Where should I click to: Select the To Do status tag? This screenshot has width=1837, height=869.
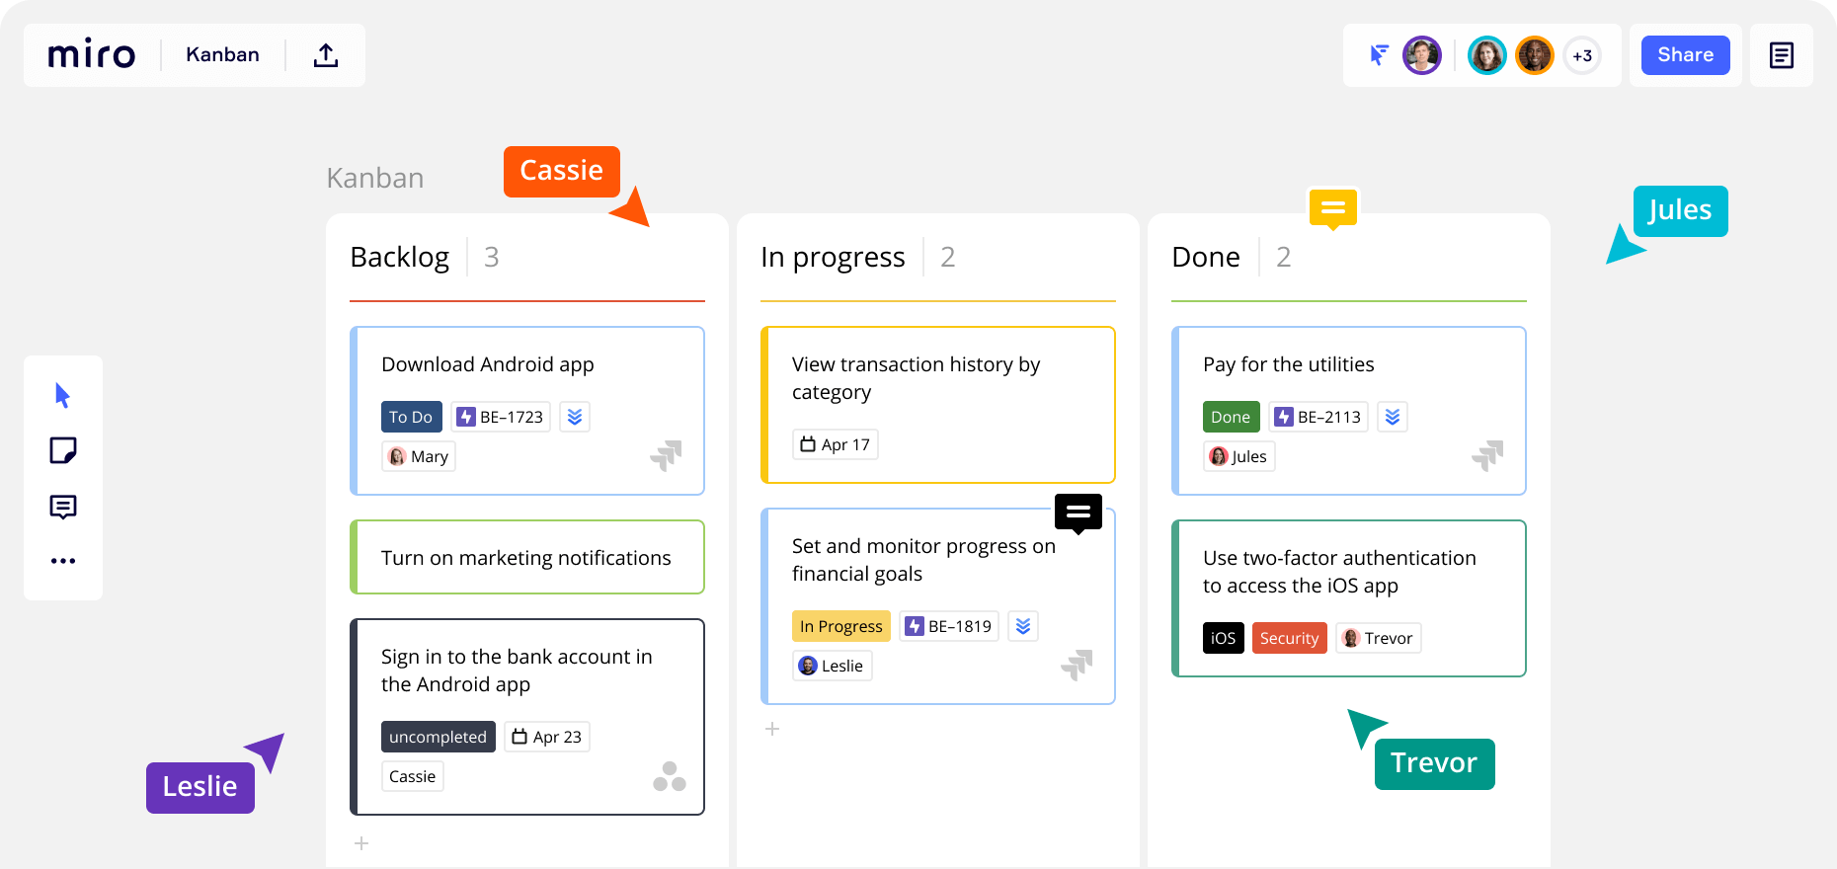411,417
